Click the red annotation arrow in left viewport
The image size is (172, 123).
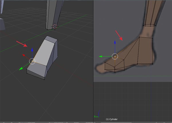pos(22,44)
